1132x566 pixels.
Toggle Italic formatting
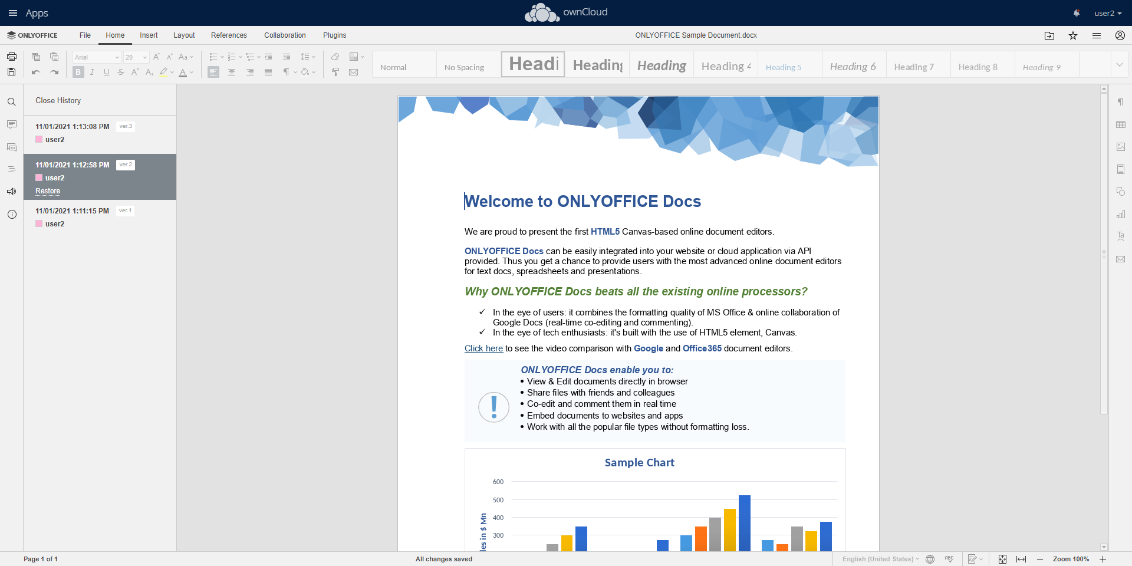tap(92, 72)
